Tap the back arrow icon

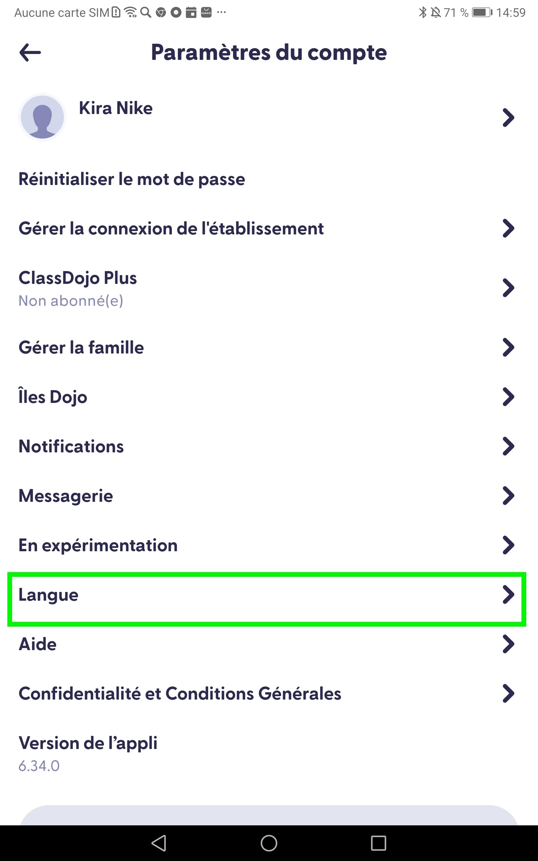pos(30,53)
